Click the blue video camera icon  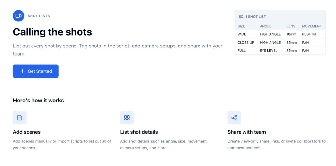[18, 16]
